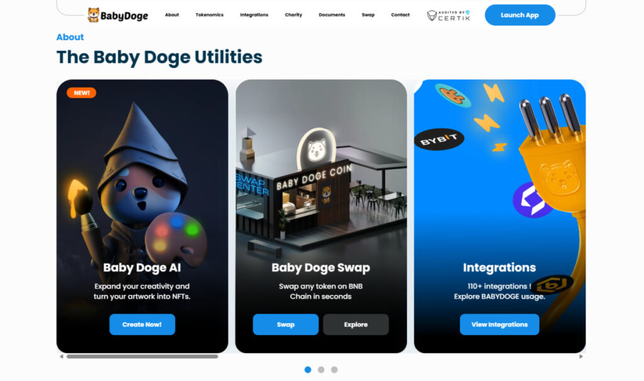
Task: Go to the Charity nav link
Action: pos(294,15)
